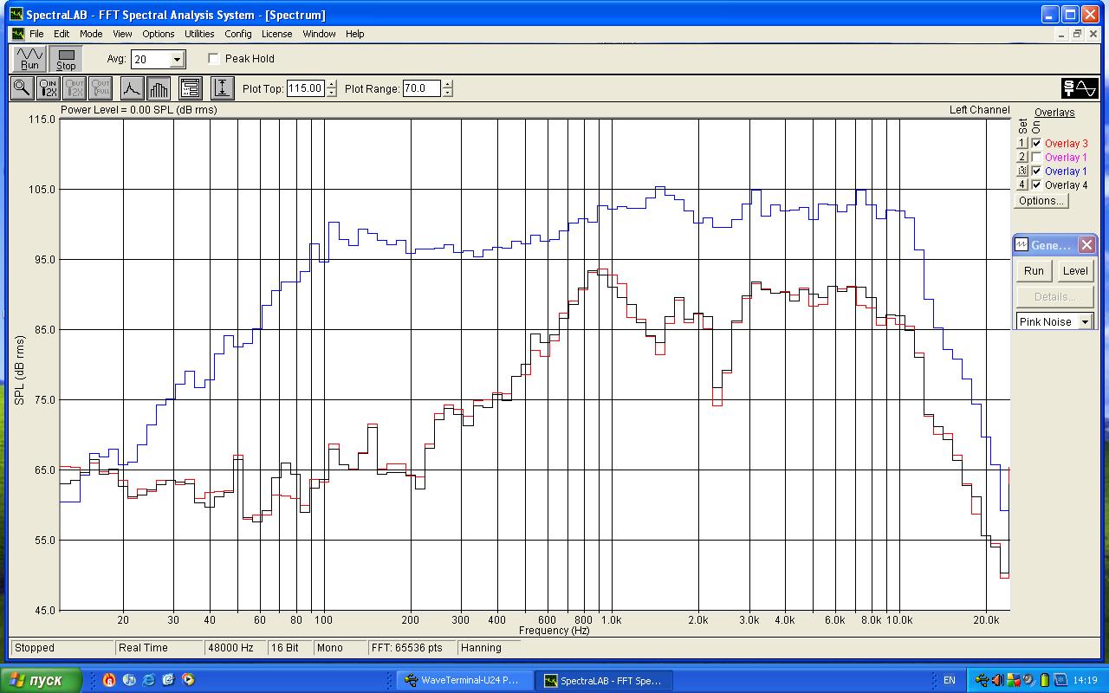This screenshot has width=1109, height=693.
Task: Set overlay slot 4
Action: coord(1022,185)
